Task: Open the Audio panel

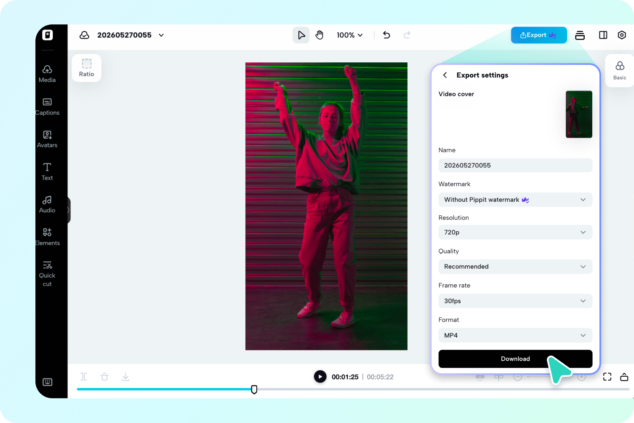Action: point(47,204)
